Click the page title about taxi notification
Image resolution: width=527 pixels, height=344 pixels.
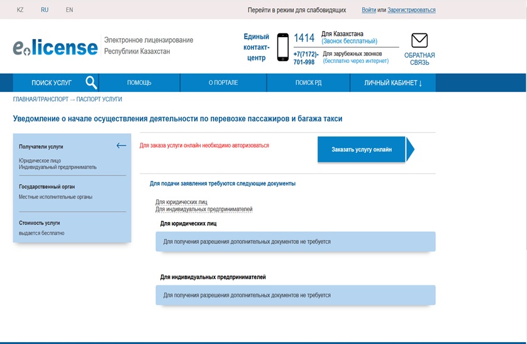177,119
